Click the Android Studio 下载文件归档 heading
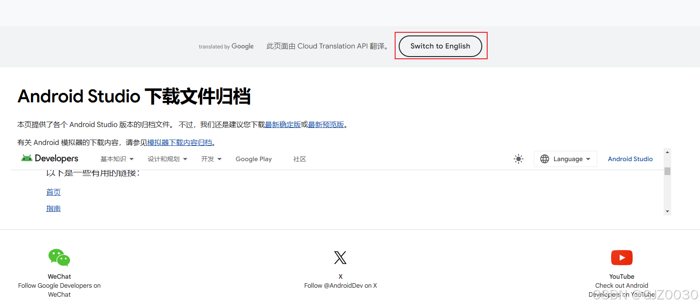The height and width of the screenshot is (307, 700). [x=134, y=96]
